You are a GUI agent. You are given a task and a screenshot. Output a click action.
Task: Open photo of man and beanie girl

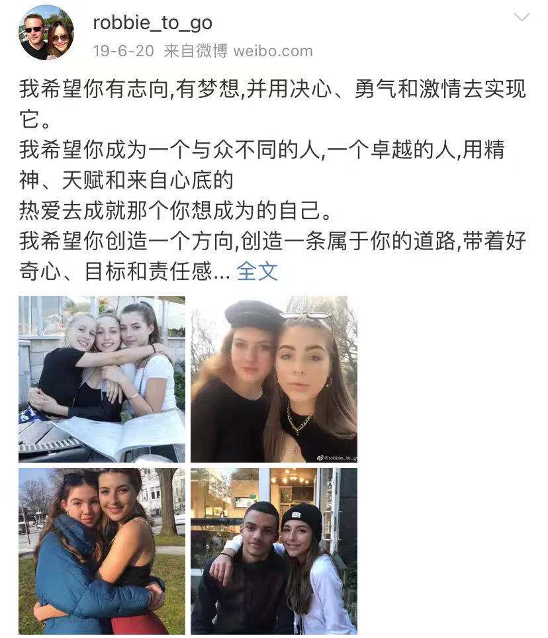pos(274,551)
